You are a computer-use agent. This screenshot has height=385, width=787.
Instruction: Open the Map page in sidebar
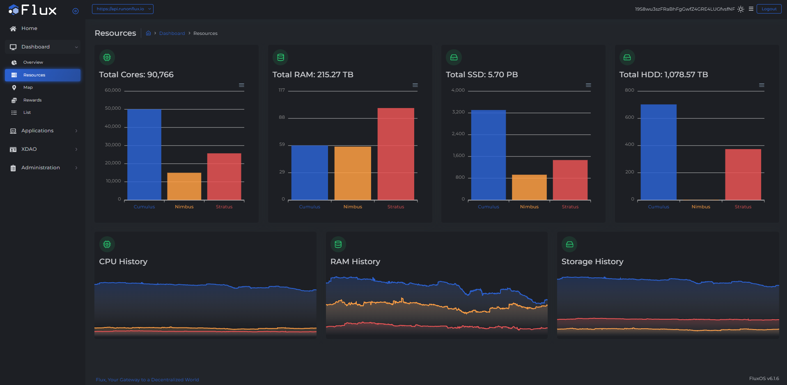click(28, 88)
